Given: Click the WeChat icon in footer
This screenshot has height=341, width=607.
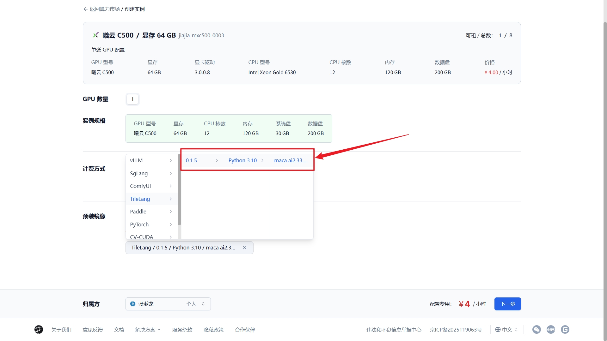Looking at the screenshot, I should (536, 330).
